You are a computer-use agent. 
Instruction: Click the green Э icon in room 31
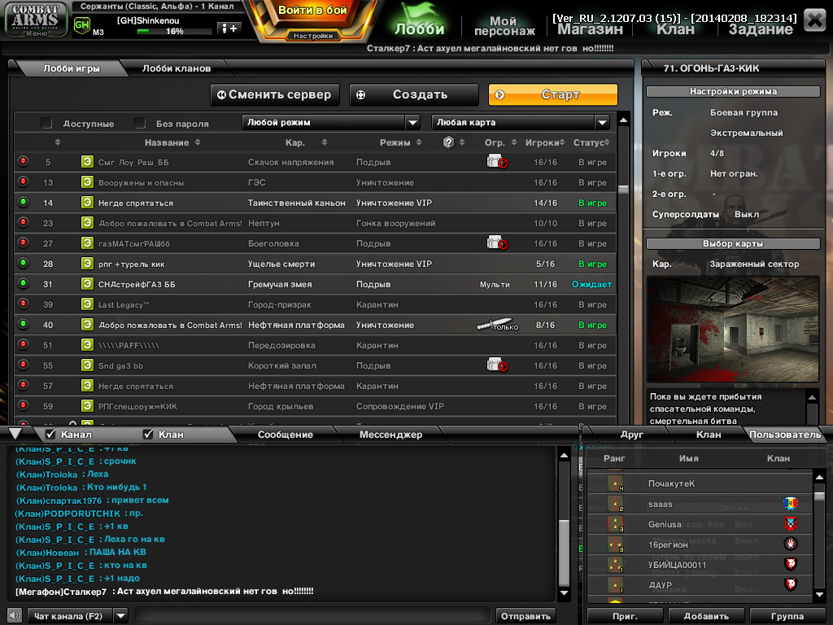click(87, 284)
